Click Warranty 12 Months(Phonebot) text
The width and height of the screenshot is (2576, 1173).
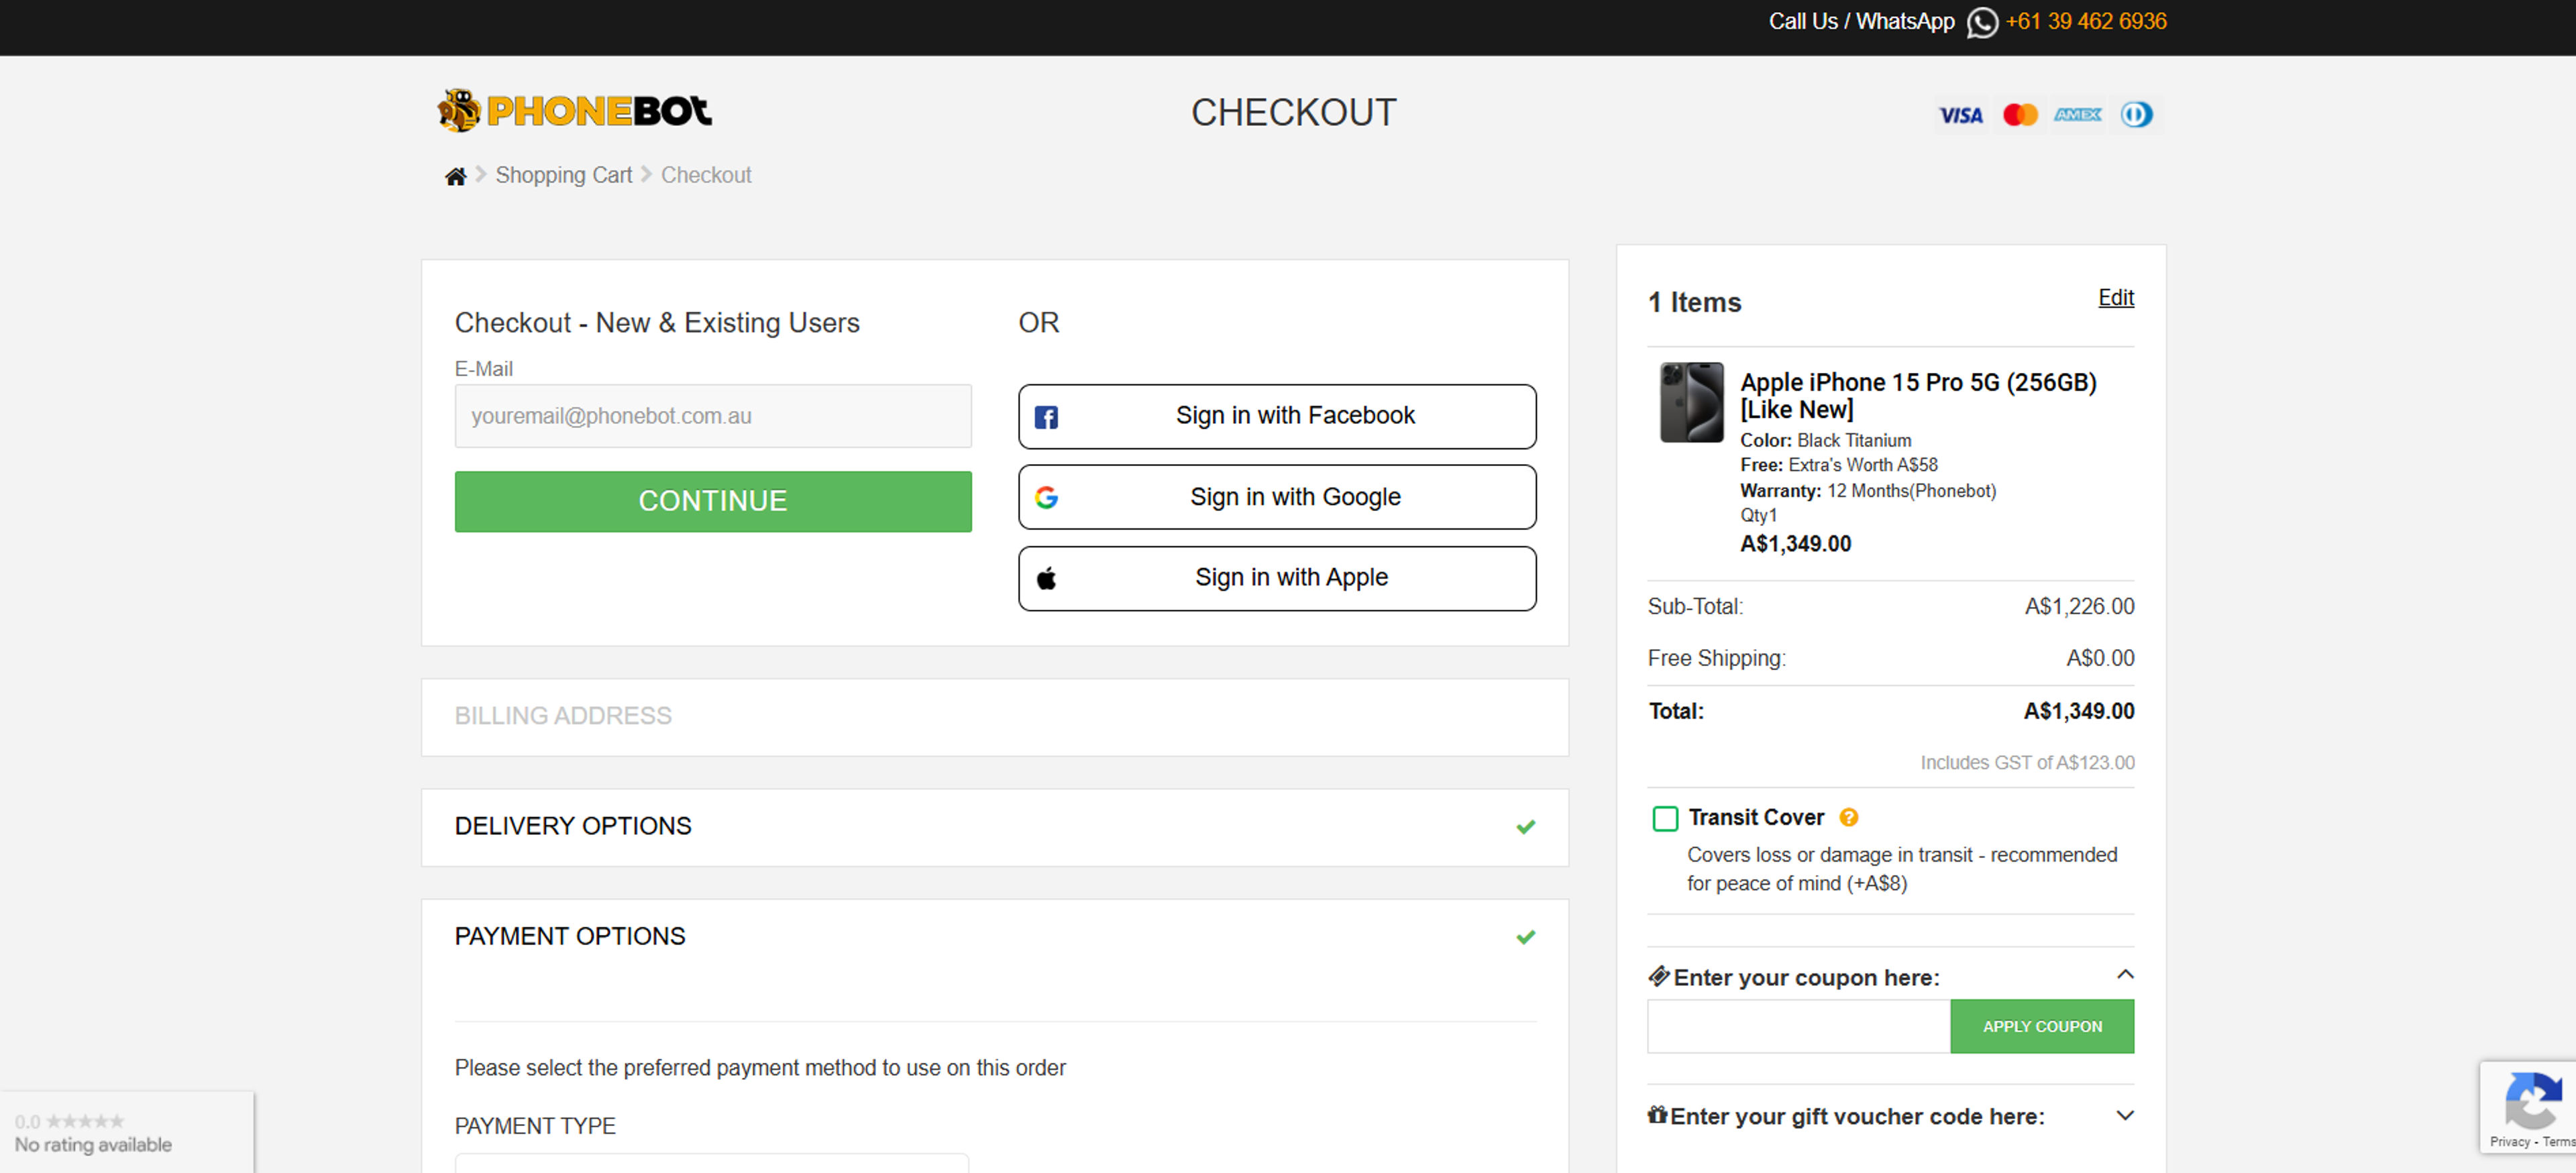(1868, 491)
